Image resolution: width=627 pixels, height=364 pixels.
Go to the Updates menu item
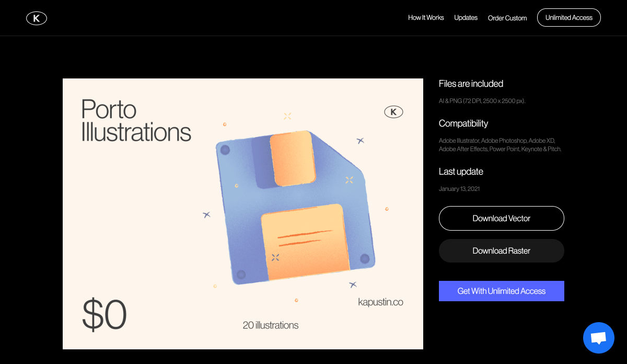click(466, 18)
